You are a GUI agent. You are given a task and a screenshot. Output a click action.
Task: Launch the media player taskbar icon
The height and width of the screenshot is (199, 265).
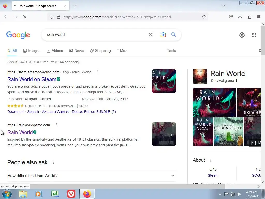pyautogui.click(x=39, y=194)
